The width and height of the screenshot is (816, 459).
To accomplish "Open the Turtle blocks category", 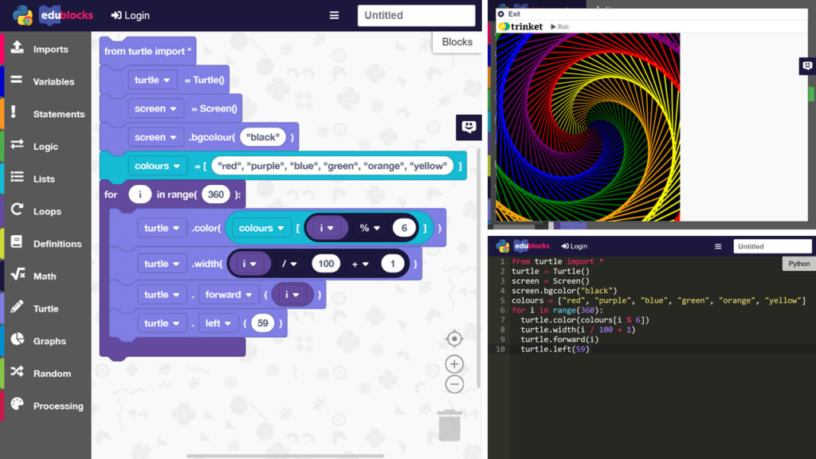I will [48, 308].
